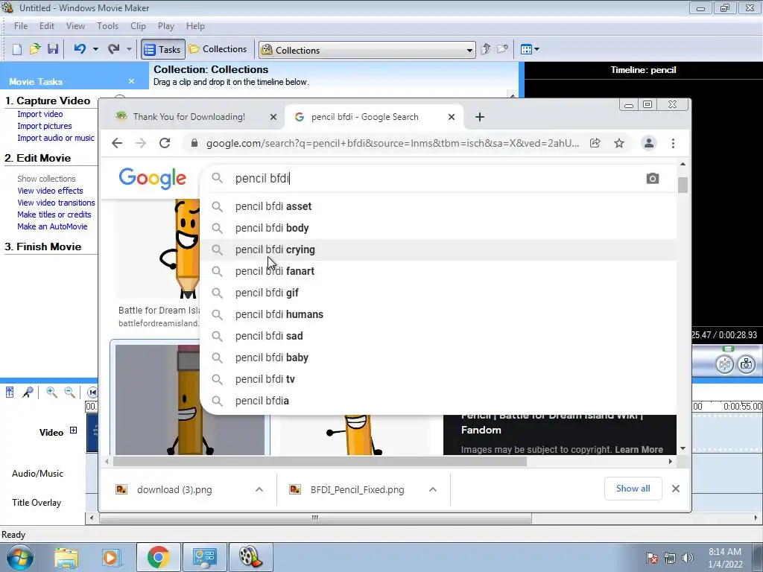The width and height of the screenshot is (763, 572).
Task: Click the Narrate Timeline microphone icon
Action: [28, 392]
